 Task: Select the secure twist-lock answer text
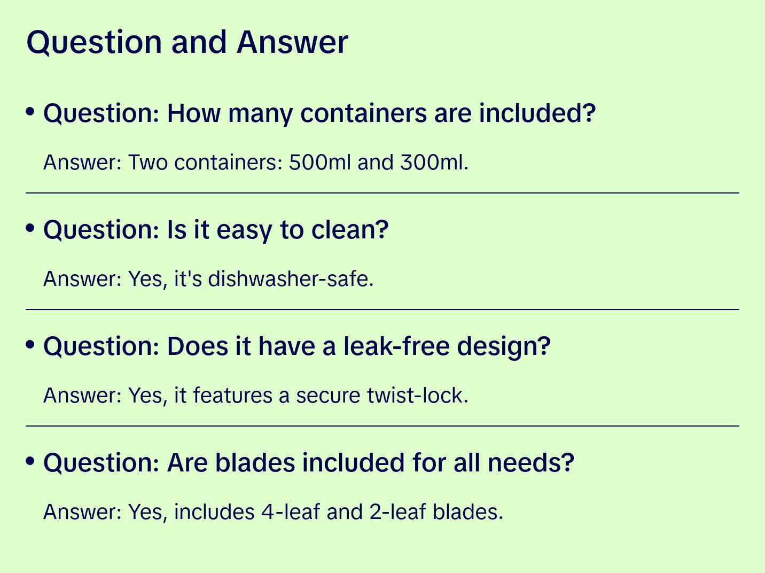pos(255,396)
